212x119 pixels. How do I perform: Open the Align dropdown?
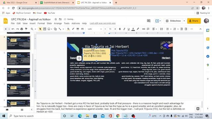coord(154,29)
